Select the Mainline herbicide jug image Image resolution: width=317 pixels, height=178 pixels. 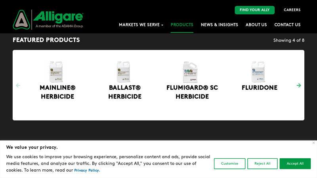(56, 72)
